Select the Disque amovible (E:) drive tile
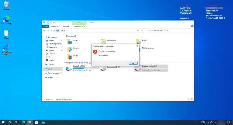This screenshot has height=125, width=233. 151,68
